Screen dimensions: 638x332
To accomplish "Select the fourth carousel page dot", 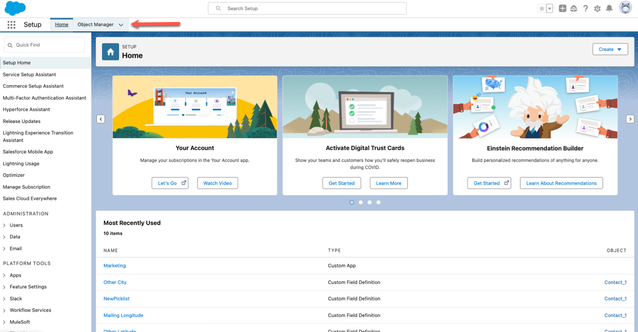I will tap(379, 202).
